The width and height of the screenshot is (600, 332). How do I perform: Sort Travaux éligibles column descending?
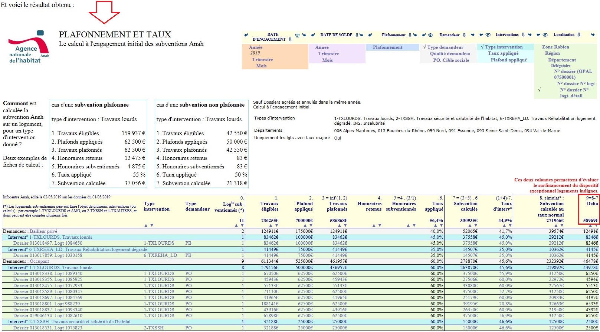tap(277, 225)
